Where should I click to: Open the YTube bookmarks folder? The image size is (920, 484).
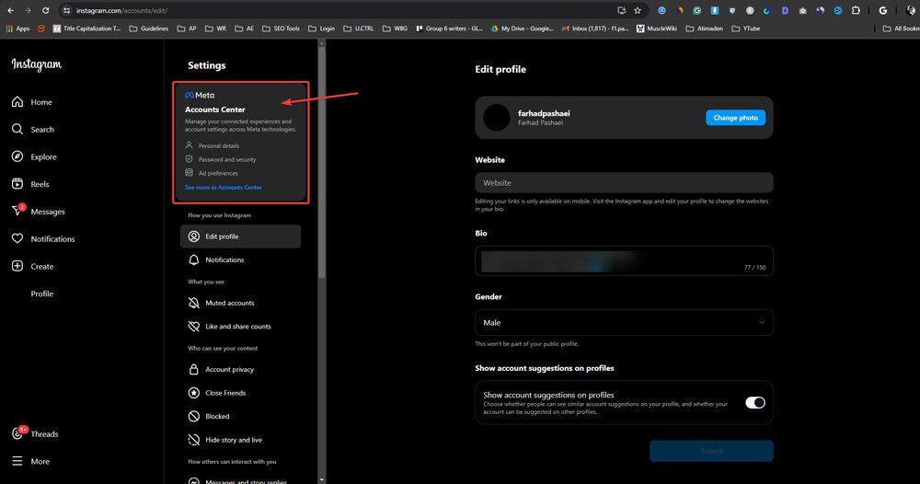(746, 29)
